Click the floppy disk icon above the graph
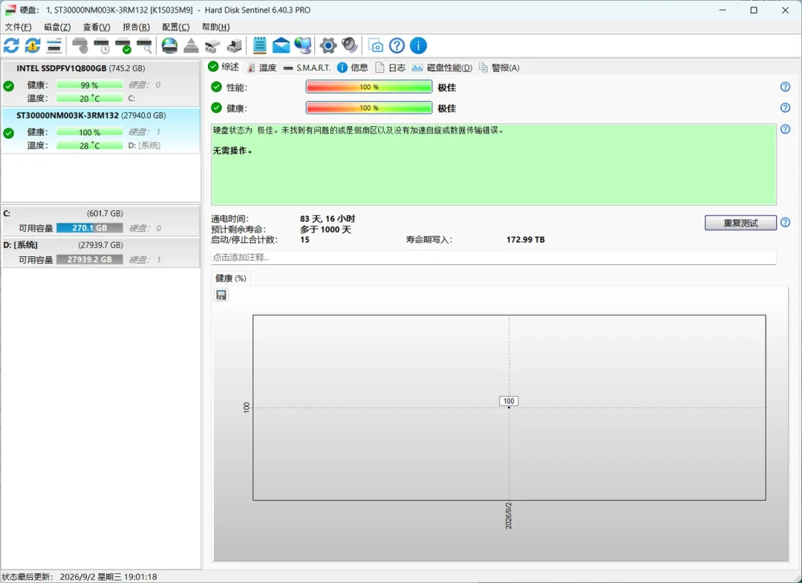 (221, 295)
